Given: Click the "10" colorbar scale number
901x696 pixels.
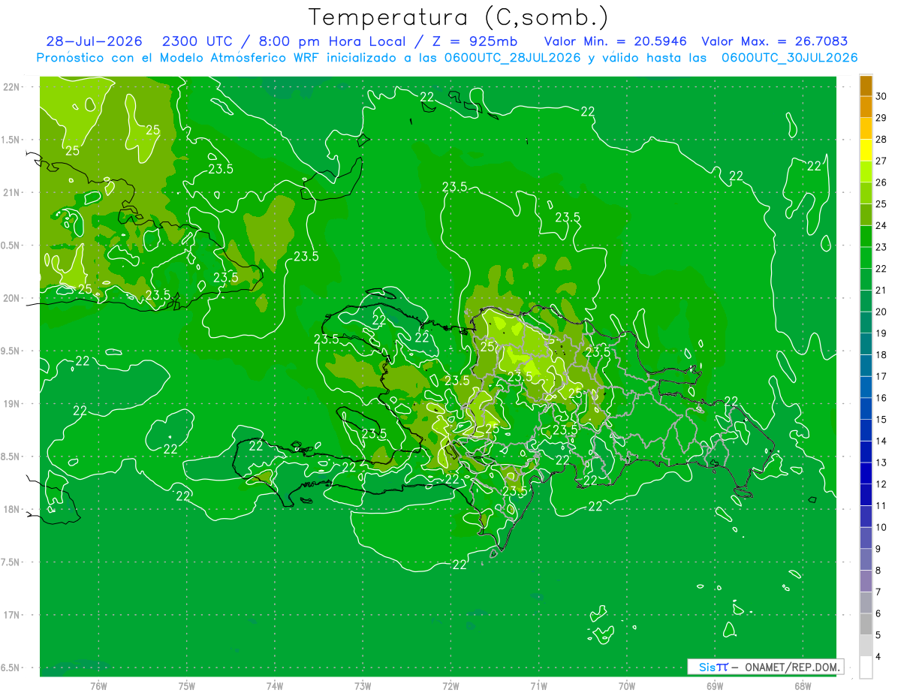Looking at the screenshot, I should [x=881, y=527].
